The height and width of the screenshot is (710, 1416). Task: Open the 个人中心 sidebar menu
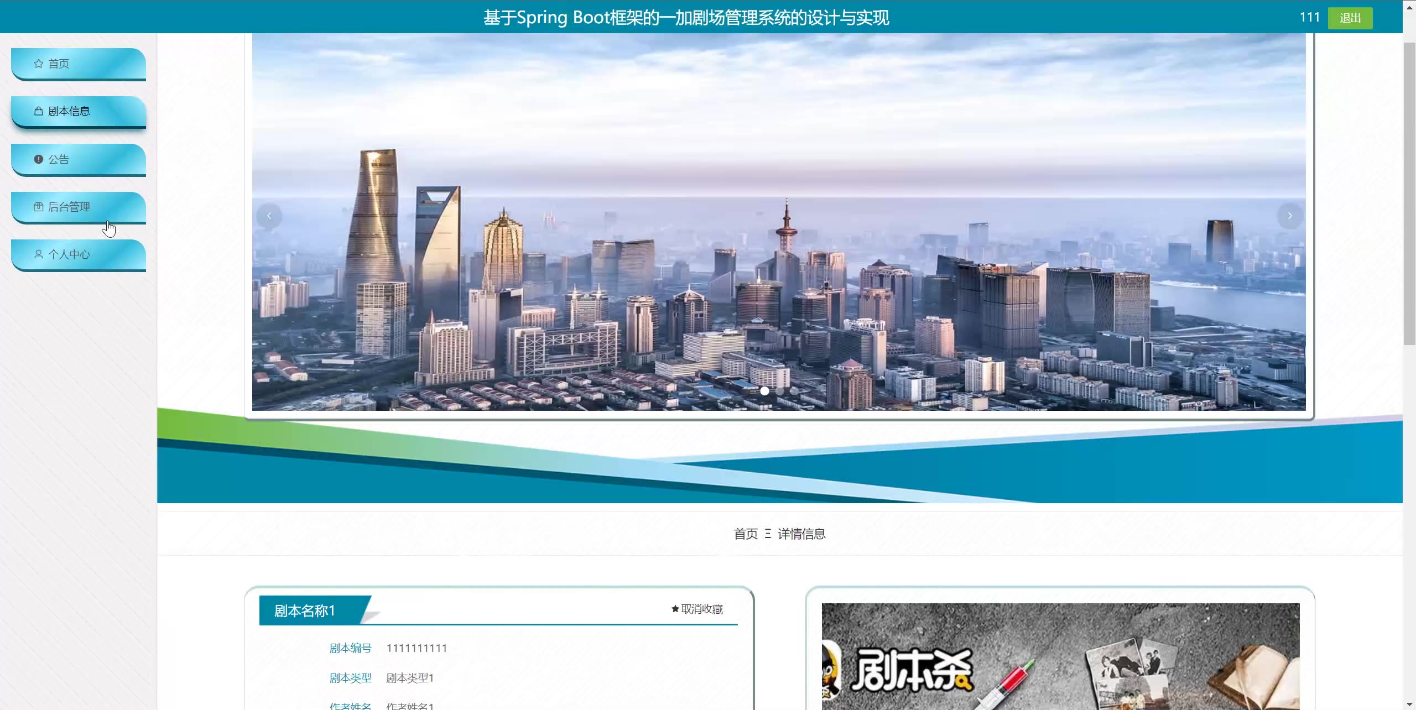pyautogui.click(x=77, y=254)
